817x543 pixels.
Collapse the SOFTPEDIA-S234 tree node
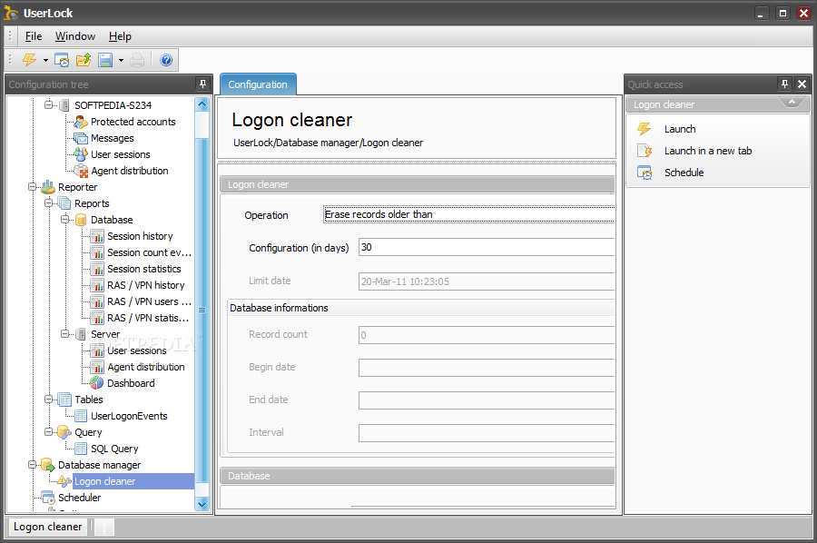[x=48, y=105]
